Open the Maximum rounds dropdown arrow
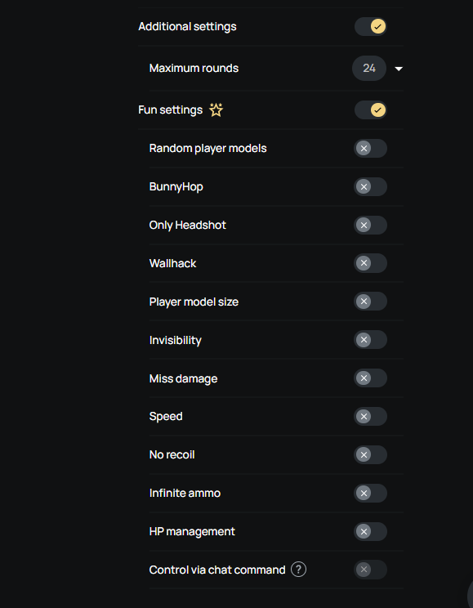The height and width of the screenshot is (608, 473). (x=399, y=69)
